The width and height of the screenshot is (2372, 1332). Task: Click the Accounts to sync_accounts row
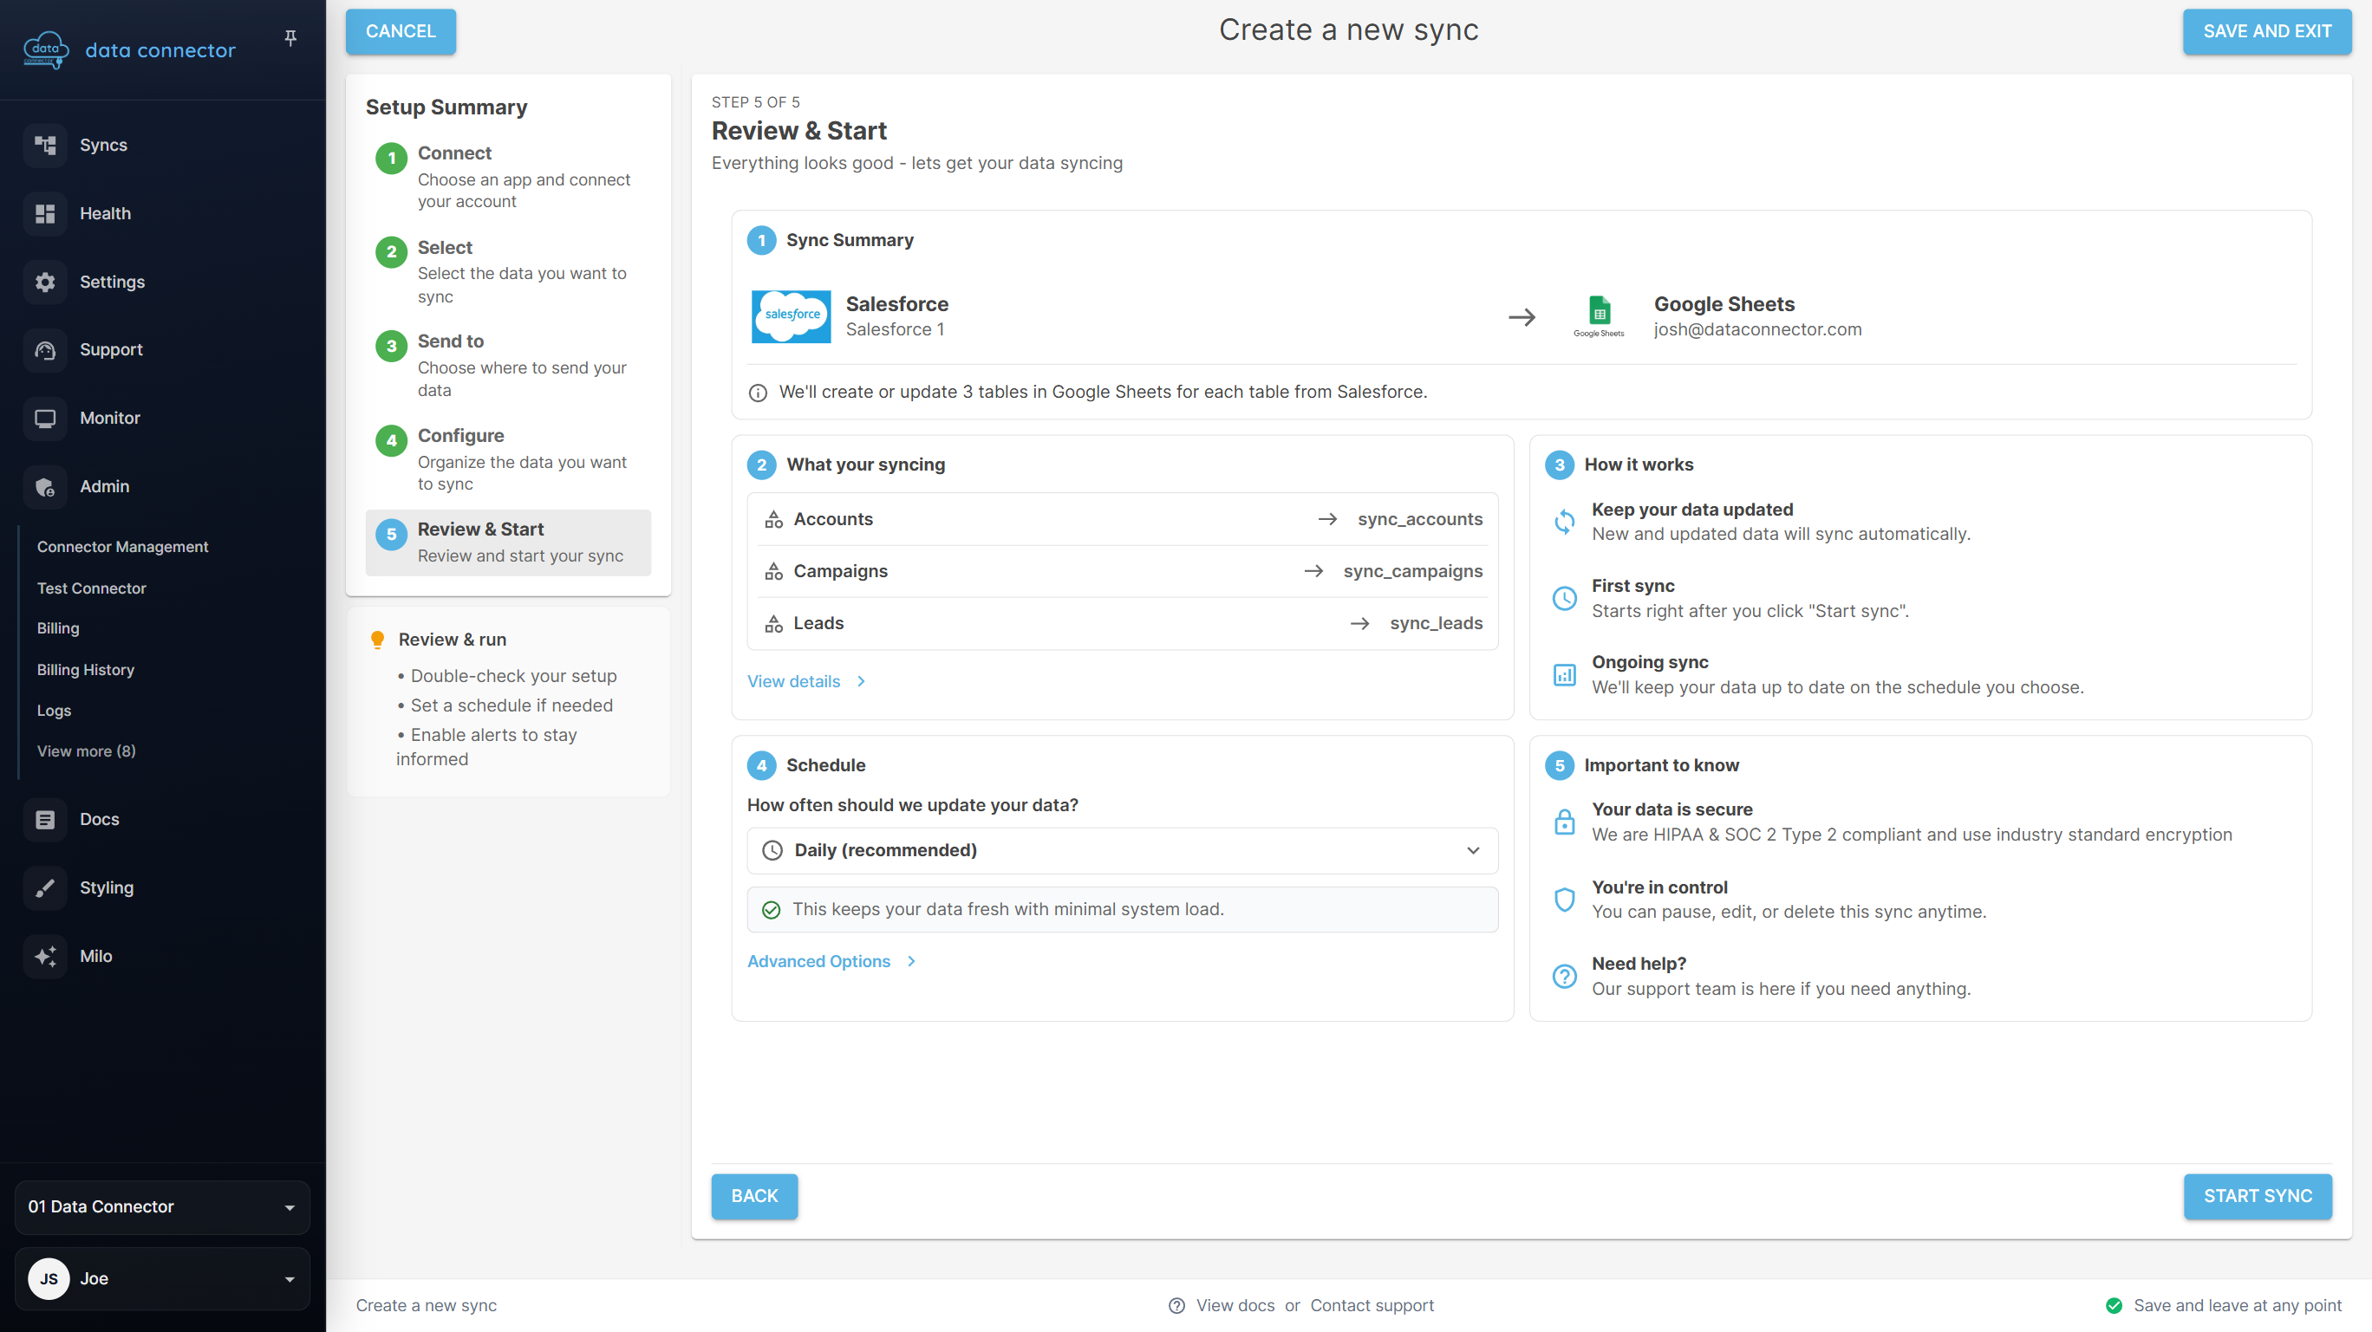1123,519
